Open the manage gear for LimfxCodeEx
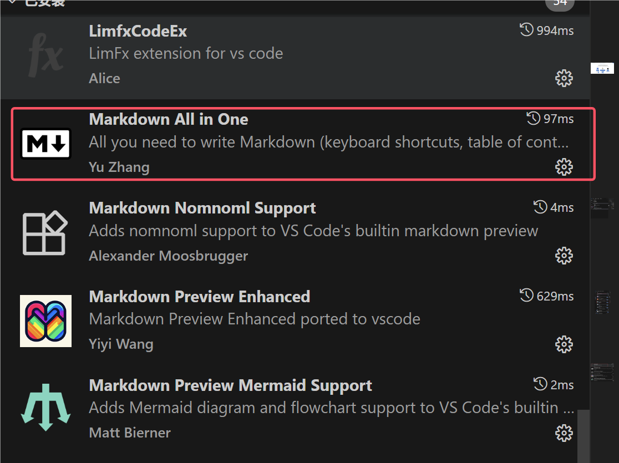 click(564, 78)
